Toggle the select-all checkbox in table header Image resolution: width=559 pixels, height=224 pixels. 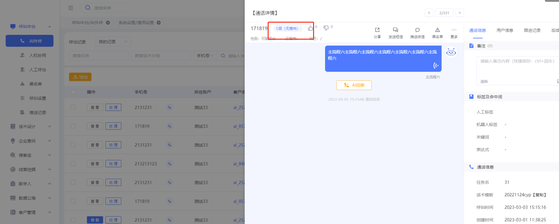(x=73, y=92)
